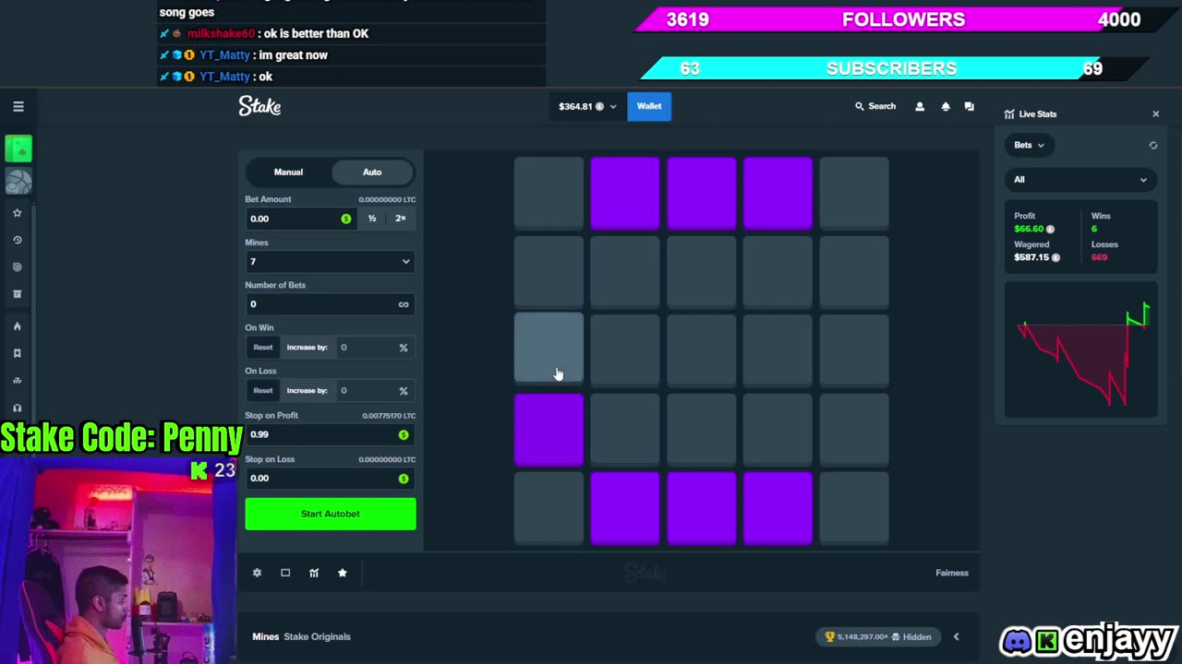Select the bottom-right corner tile
This screenshot has width=1182, height=664.
click(854, 508)
